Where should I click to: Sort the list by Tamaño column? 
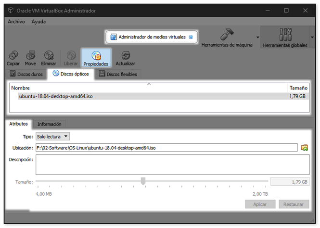click(298, 88)
